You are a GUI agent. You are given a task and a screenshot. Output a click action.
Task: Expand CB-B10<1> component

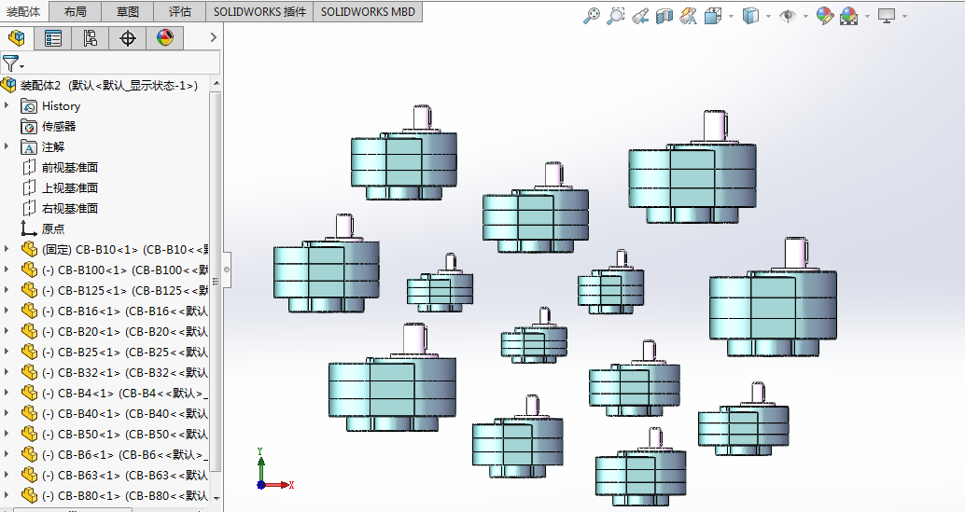(x=7, y=249)
